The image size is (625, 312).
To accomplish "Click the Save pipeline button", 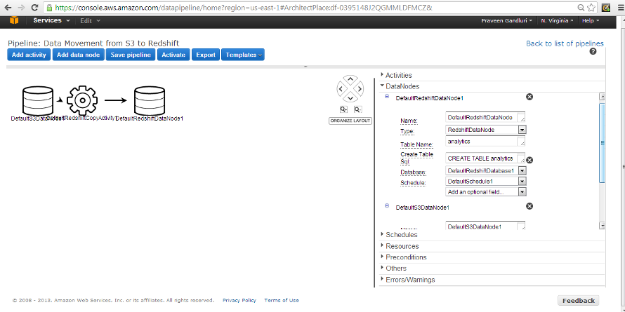I will (131, 55).
